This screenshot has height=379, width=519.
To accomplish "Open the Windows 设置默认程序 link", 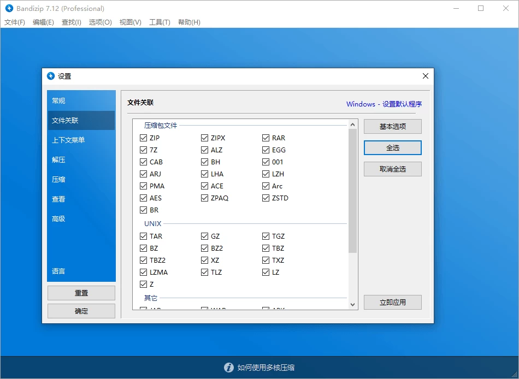I will tap(385, 104).
